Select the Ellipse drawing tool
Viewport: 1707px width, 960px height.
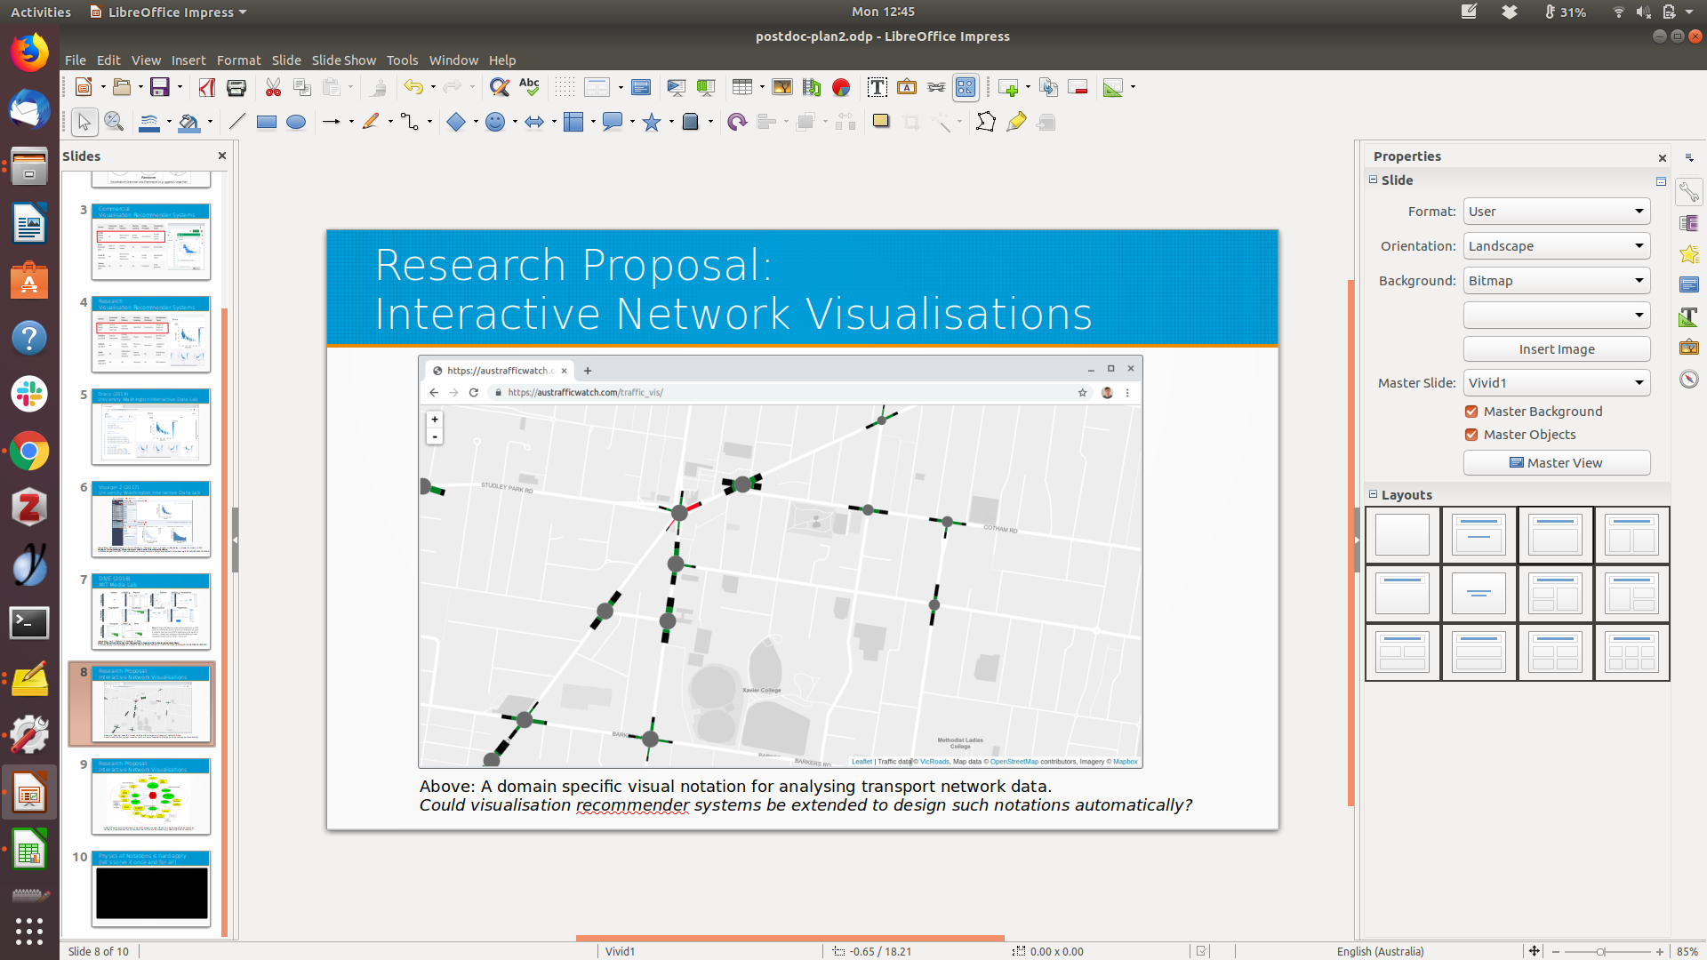296,123
